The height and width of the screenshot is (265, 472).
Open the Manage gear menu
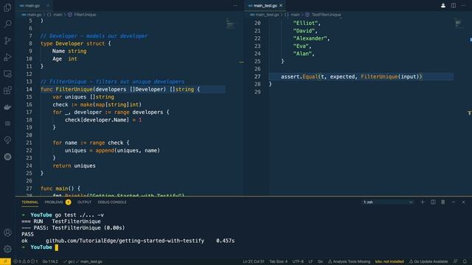click(7, 249)
